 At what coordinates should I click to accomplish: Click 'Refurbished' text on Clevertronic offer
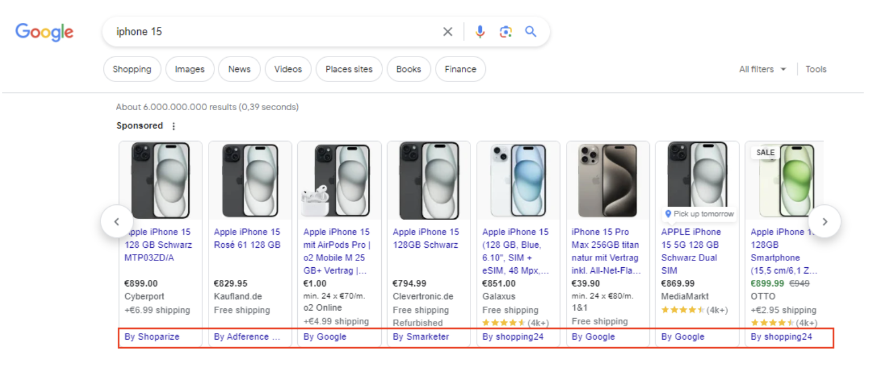click(418, 323)
